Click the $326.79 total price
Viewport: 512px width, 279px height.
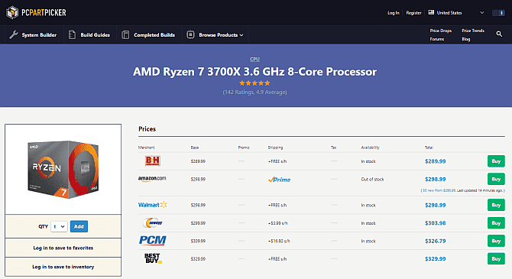(435, 241)
